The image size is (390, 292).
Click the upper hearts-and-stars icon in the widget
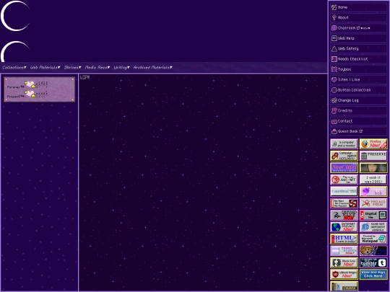[30, 84]
